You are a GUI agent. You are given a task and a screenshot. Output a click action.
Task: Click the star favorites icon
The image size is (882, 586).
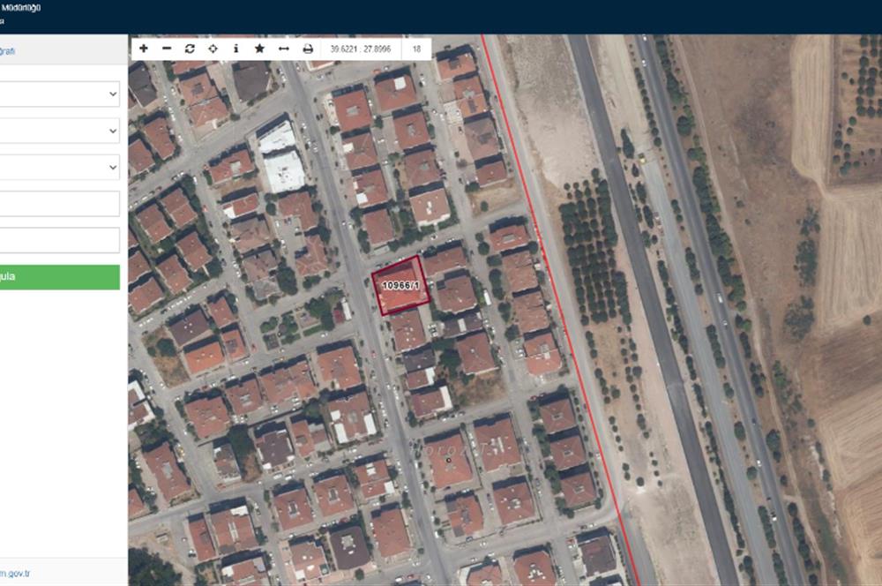[258, 49]
